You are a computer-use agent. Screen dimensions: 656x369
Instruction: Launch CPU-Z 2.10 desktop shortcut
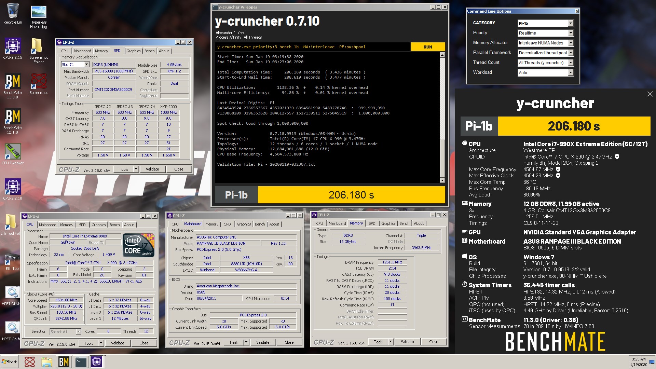(x=13, y=189)
